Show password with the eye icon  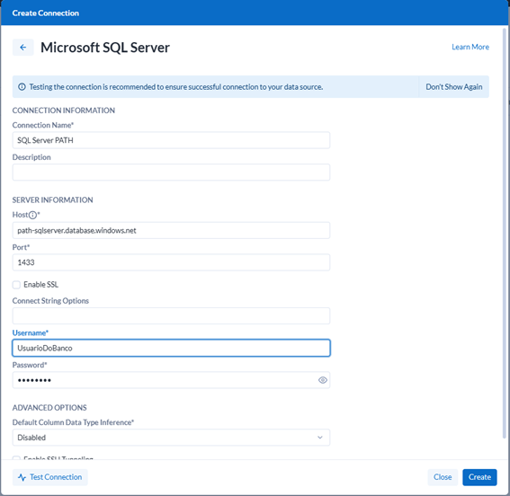pyautogui.click(x=322, y=380)
